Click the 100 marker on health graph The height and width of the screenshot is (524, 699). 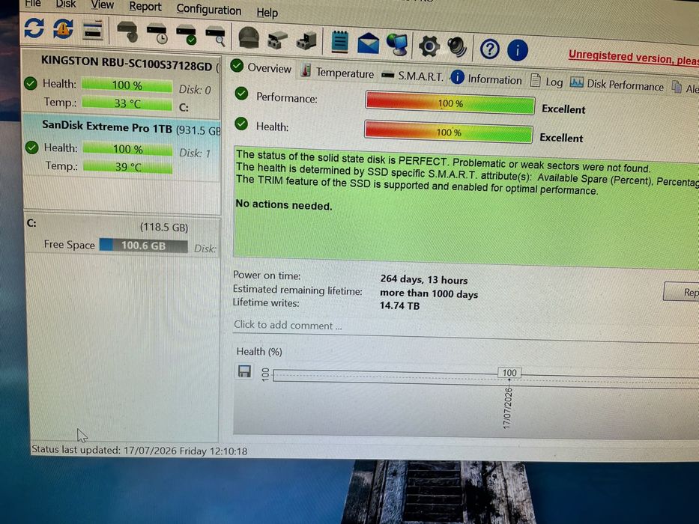click(509, 373)
